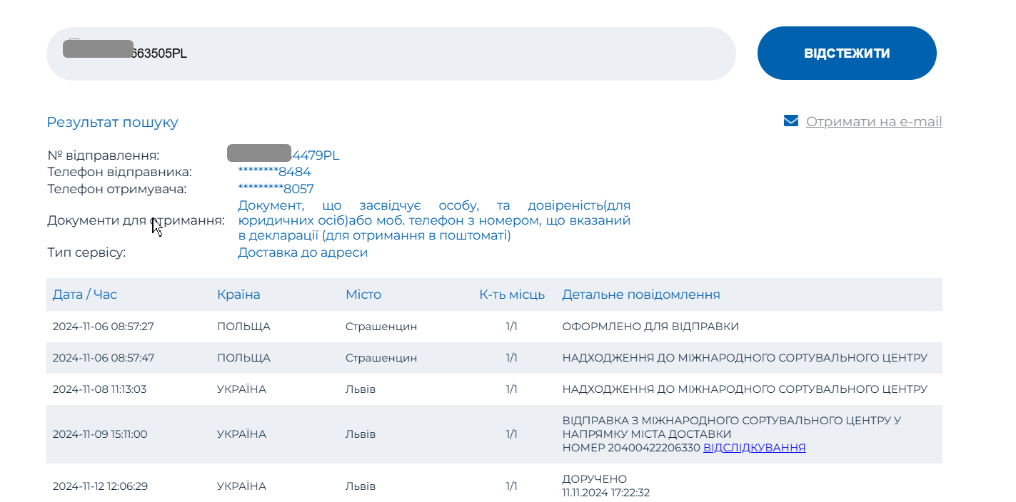Click the 2024-11-09 15:11:00 timestamp
Screen dimensions: 1016x502
(x=99, y=434)
